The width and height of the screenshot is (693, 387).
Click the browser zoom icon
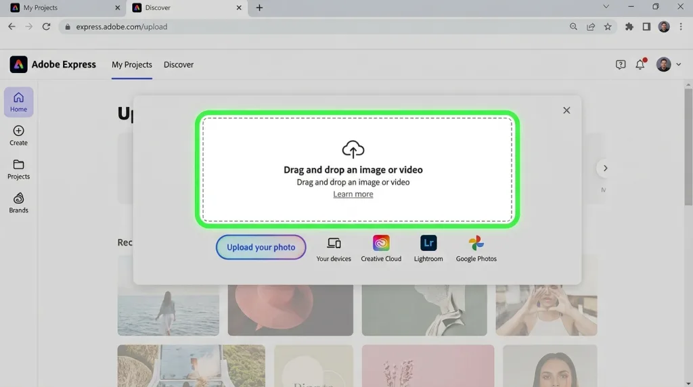pos(573,26)
